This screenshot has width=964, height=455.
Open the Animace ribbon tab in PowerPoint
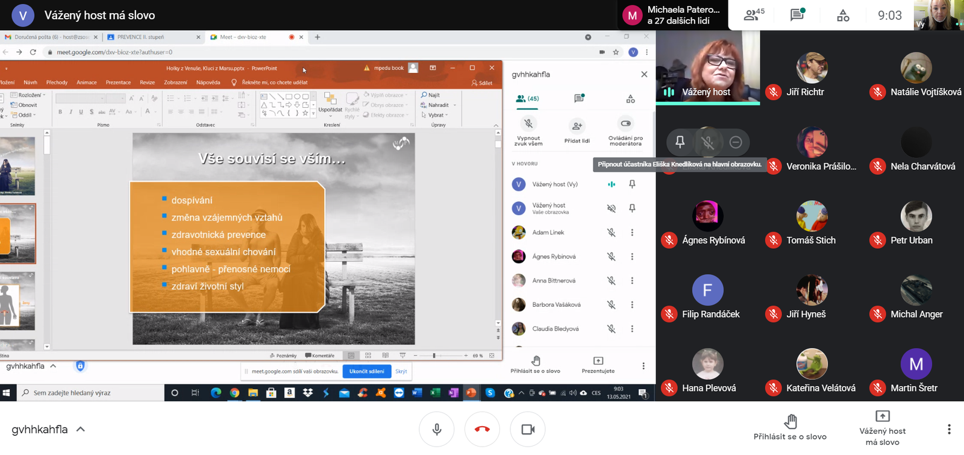[87, 83]
